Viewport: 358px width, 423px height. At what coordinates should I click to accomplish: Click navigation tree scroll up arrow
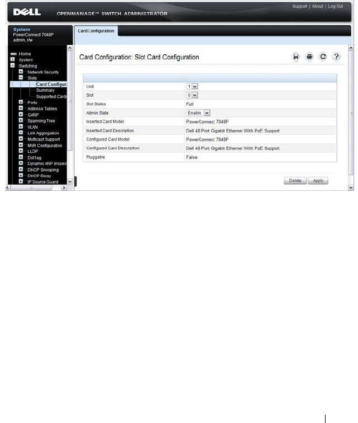(x=70, y=48)
